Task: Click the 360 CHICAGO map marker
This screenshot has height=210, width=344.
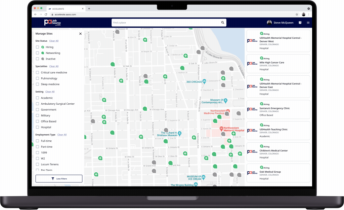Action: [204, 81]
